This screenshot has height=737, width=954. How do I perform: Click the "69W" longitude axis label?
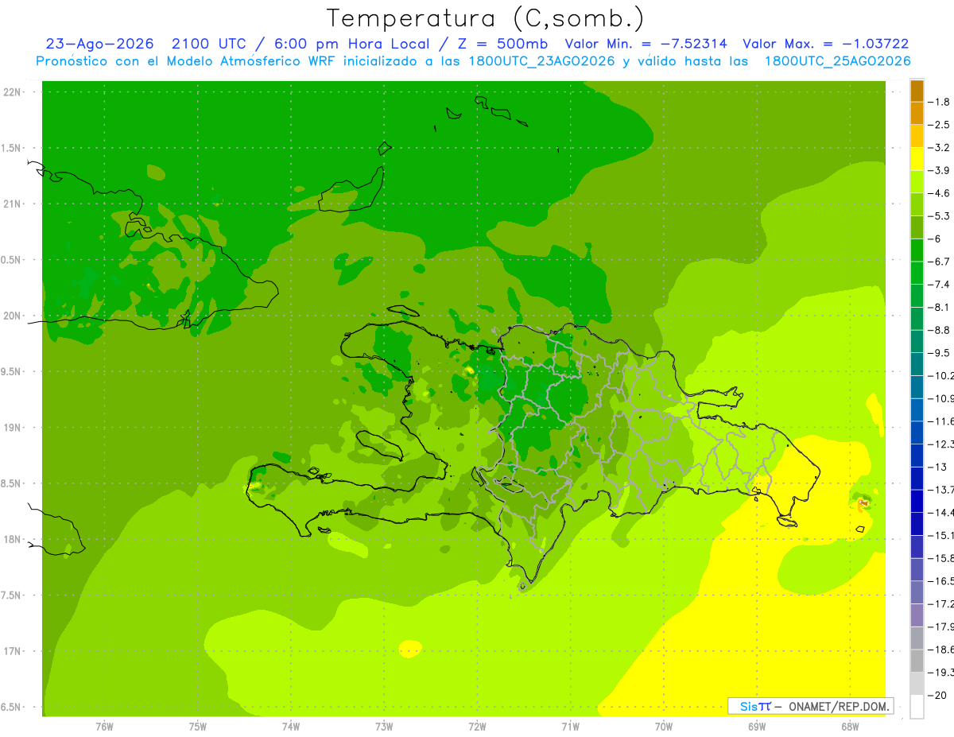757,726
